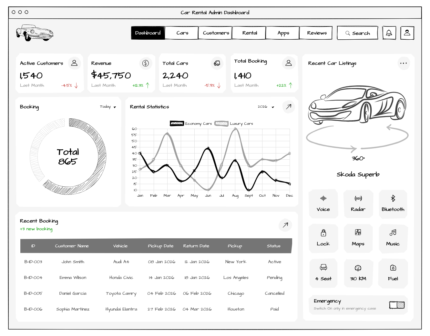
Task: Open the notifications bell icon
Action: pos(389,33)
